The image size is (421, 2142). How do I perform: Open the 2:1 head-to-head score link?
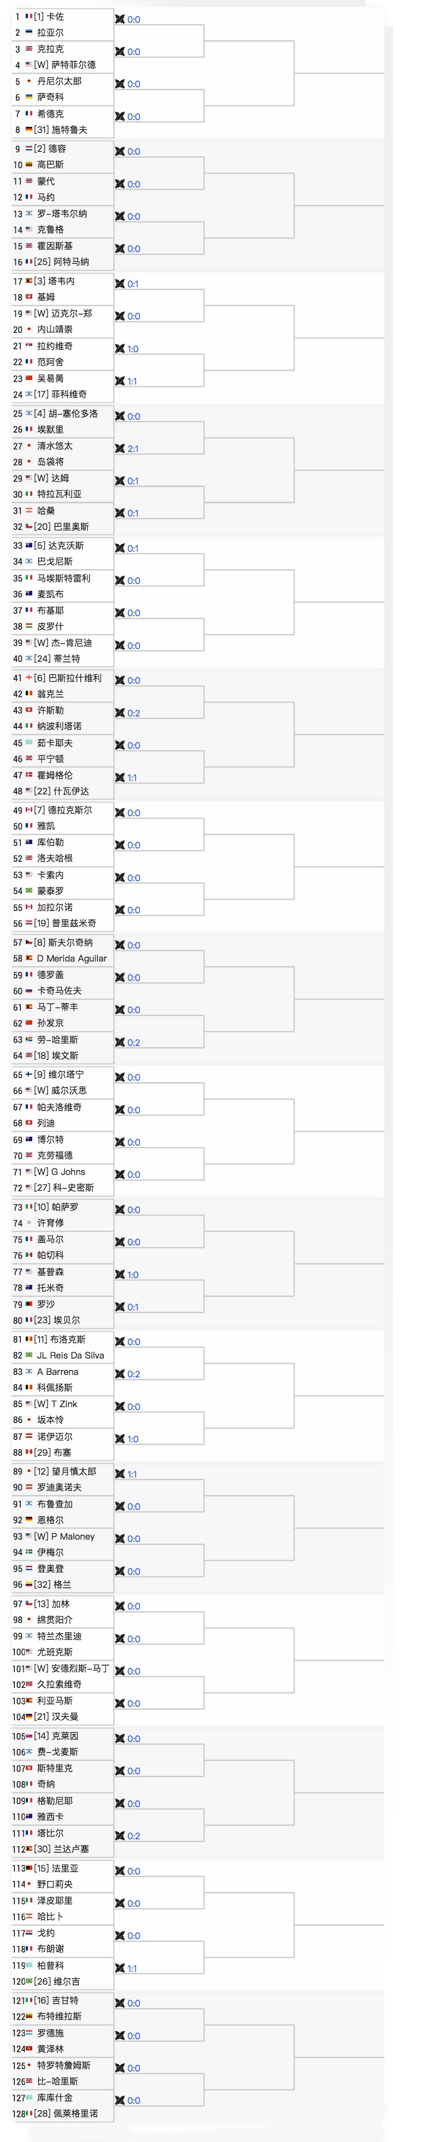pos(133,449)
